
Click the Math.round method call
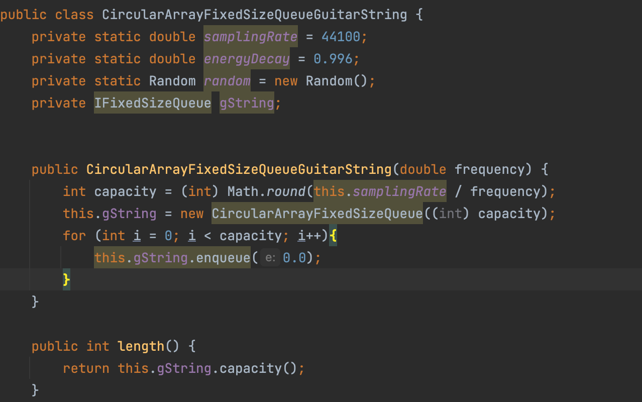(266, 191)
